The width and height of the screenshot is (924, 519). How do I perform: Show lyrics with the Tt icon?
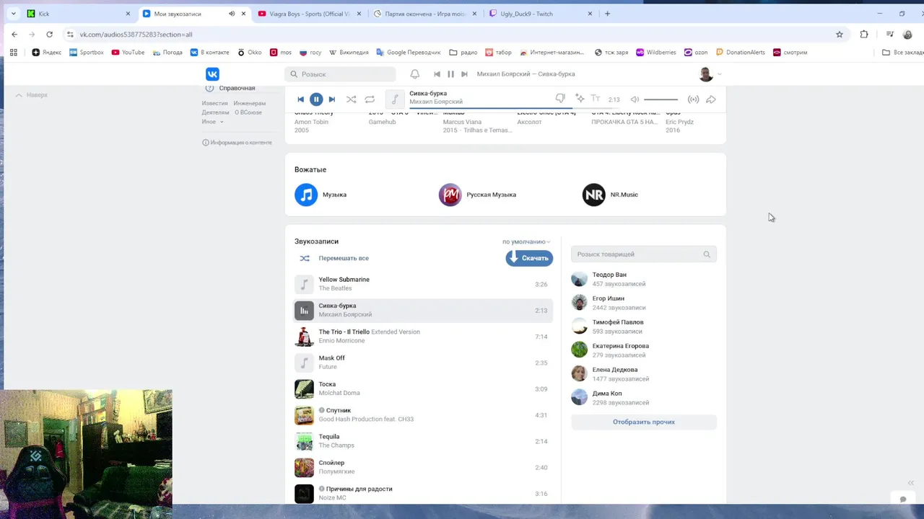click(596, 99)
